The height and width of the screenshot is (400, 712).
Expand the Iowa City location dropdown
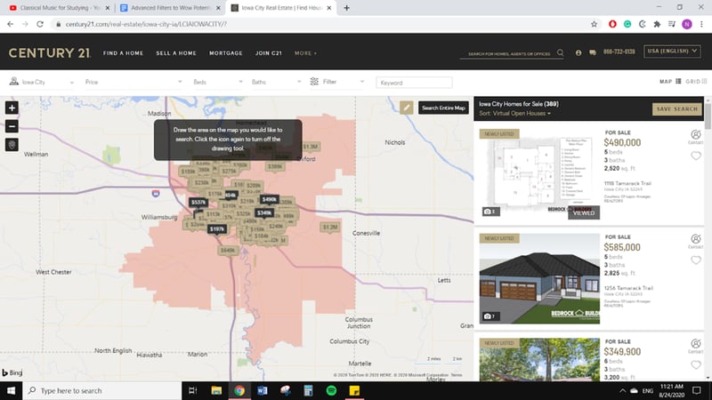tap(41, 82)
